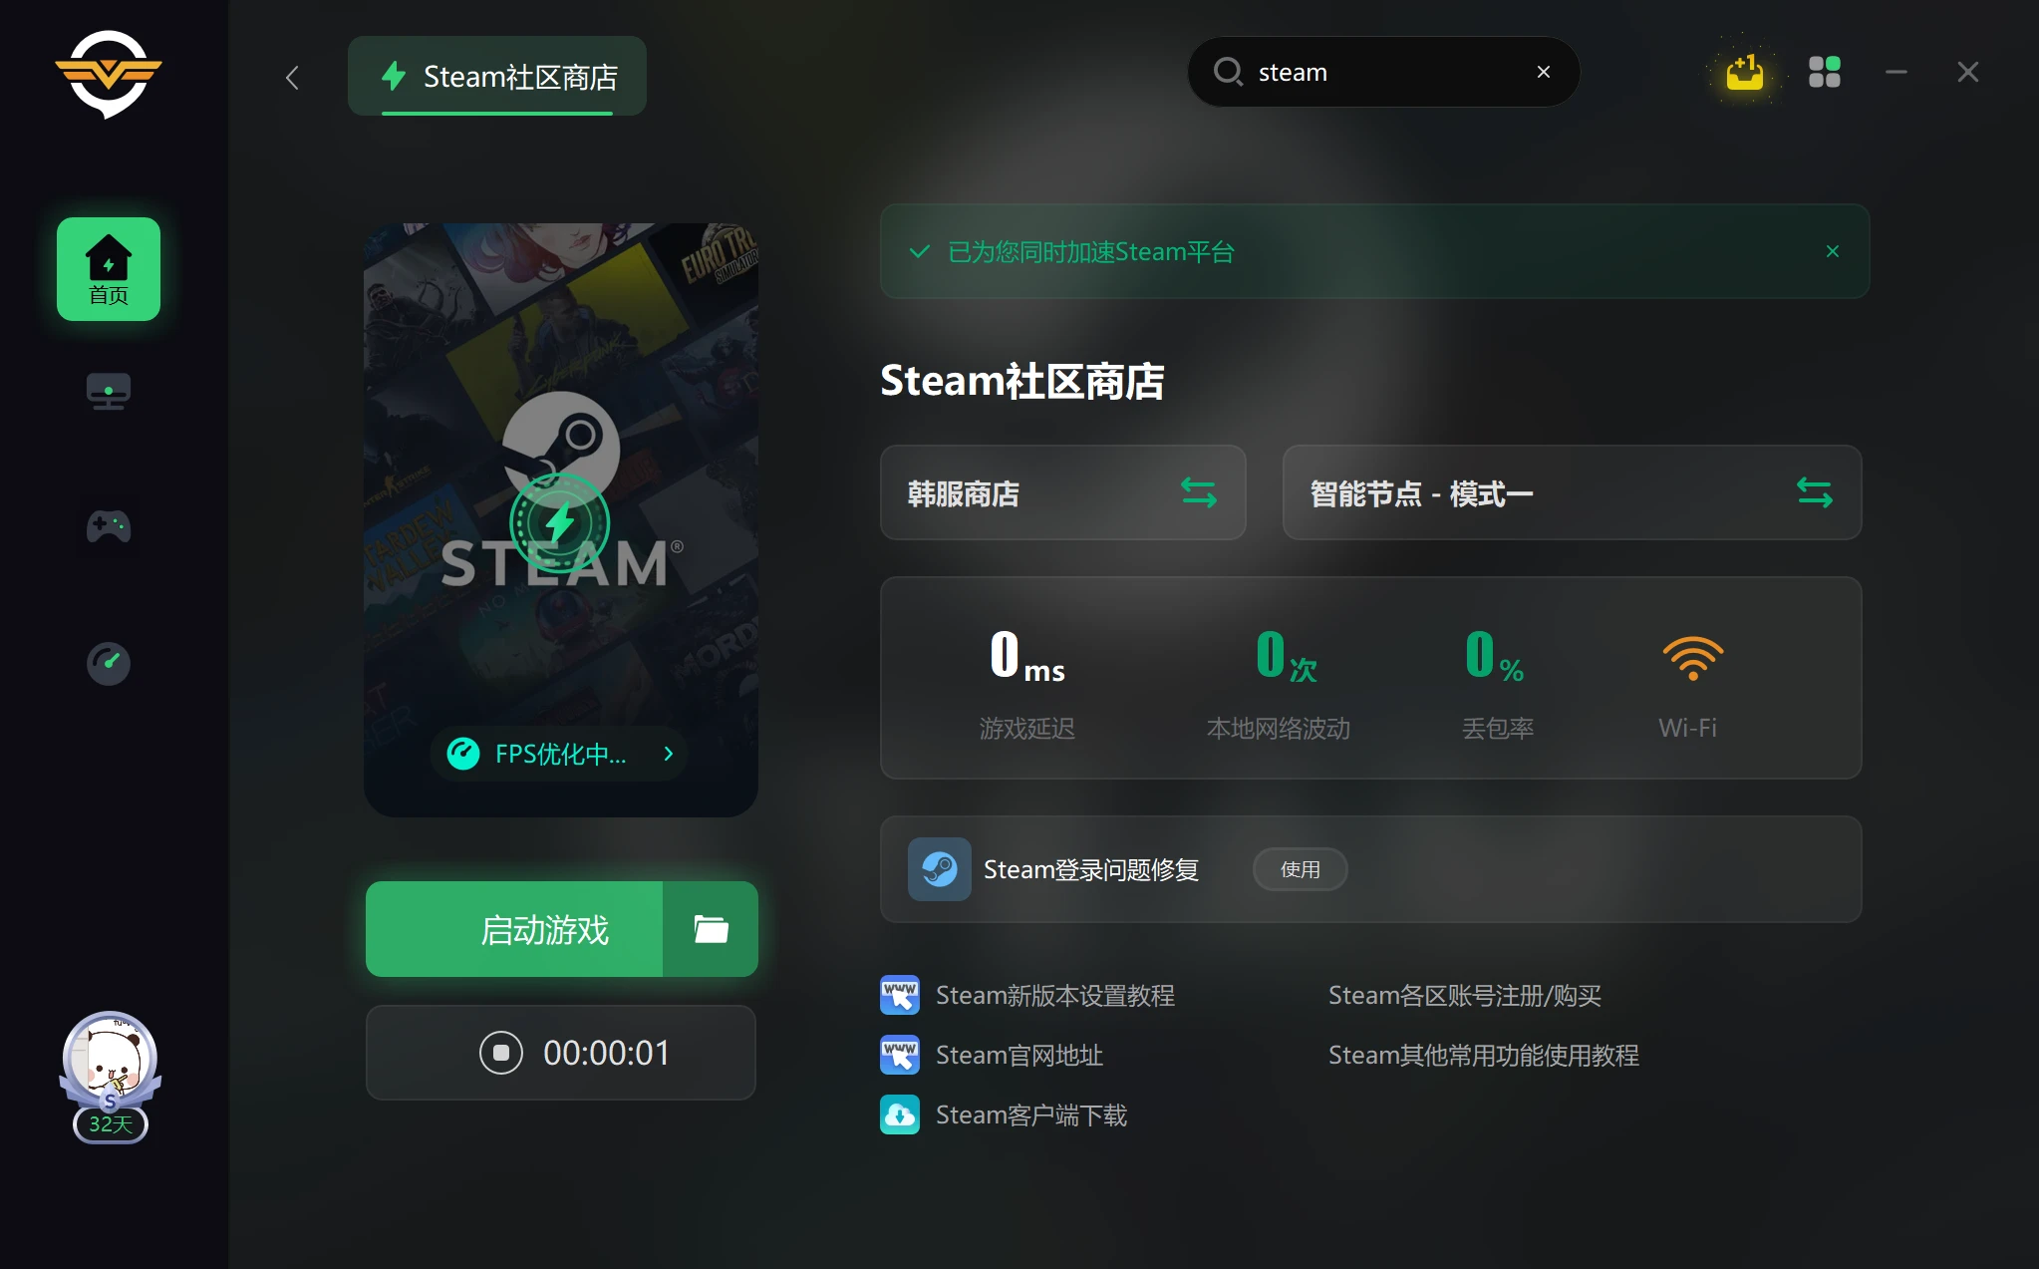Click the 00:00:01 acceleration timer
Image resolution: width=2039 pixels, height=1269 pixels.
click(x=607, y=1053)
